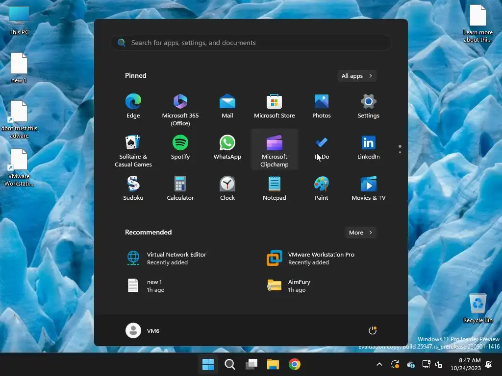This screenshot has width=502, height=376.
Task: Select This PC desktop icon
Action: 19,20
